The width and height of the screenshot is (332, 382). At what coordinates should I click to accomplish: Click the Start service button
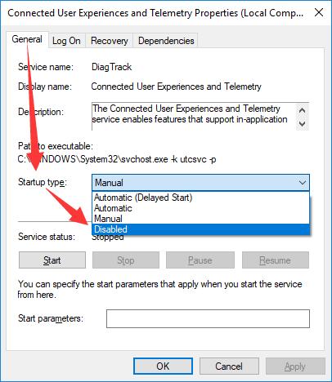52,260
